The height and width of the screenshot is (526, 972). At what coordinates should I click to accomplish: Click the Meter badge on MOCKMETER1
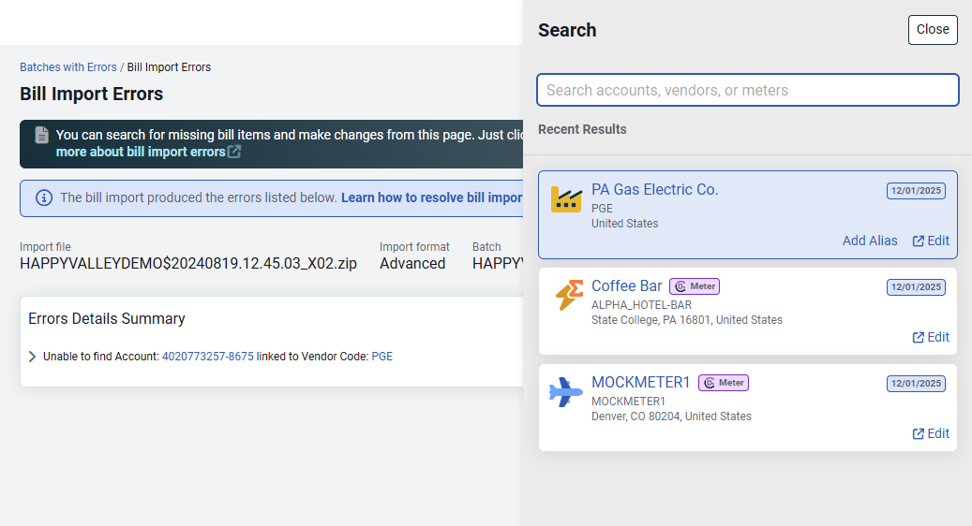[724, 383]
